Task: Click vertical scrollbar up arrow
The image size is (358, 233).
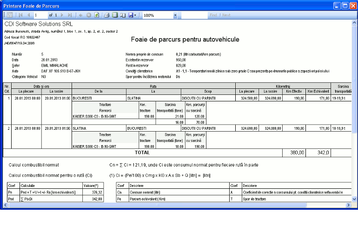Action: click(354, 22)
